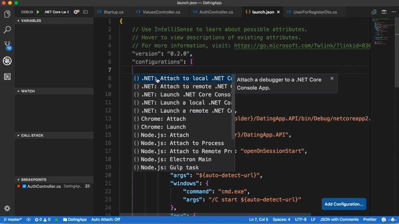Click the feedback smiley in status bar
The image size is (399, 224).
click(x=384, y=220)
